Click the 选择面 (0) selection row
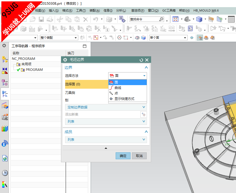This screenshot has height=193, width=236. [87, 84]
